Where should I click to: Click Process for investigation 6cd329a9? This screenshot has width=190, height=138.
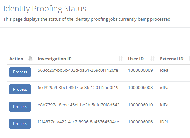tap(20, 89)
